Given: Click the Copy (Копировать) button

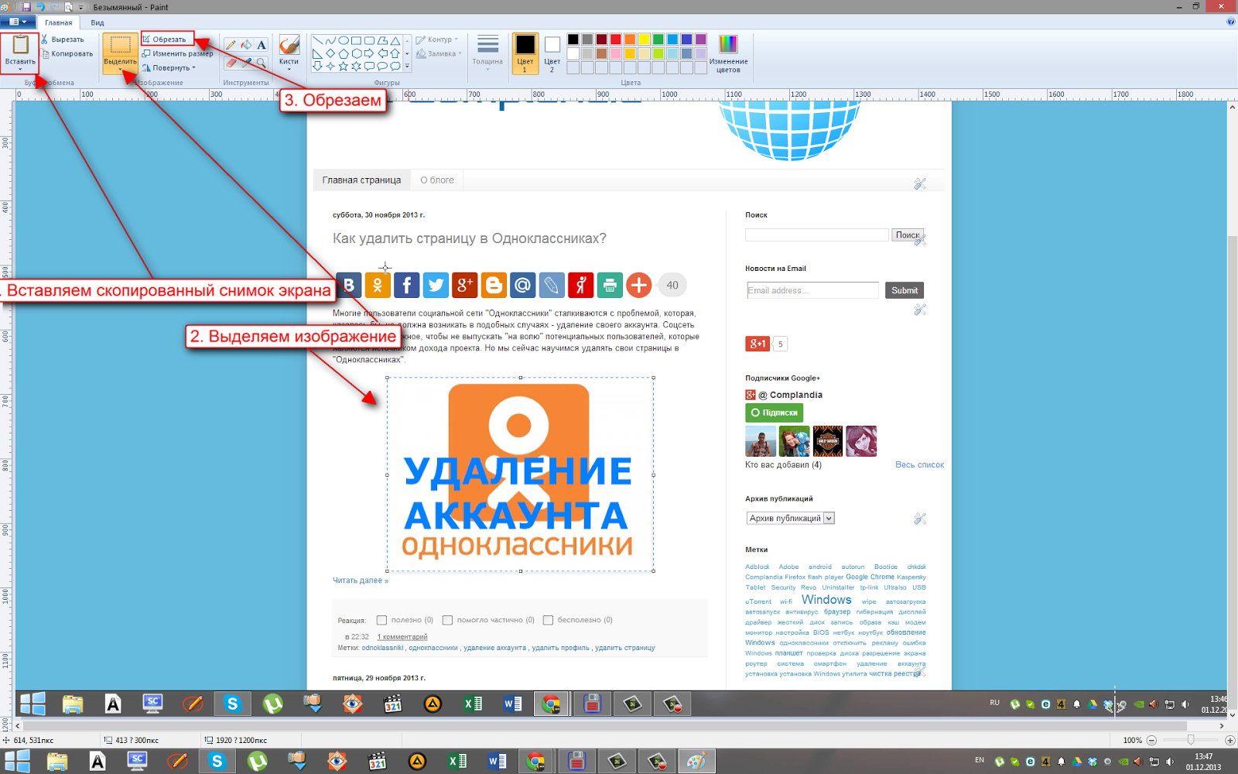Looking at the screenshot, I should point(67,53).
